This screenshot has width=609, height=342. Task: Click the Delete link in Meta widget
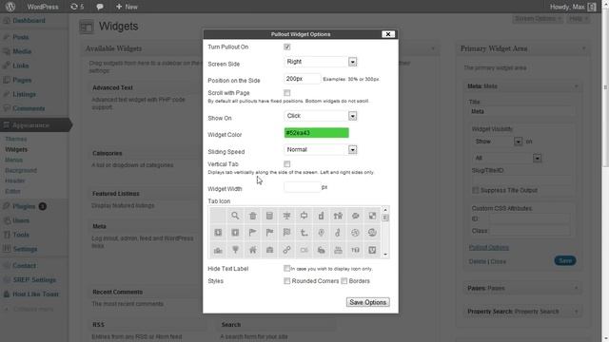coord(478,262)
